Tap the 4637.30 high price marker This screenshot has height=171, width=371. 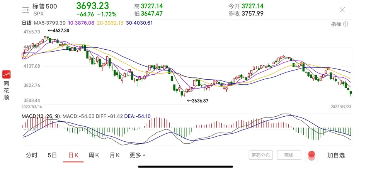pos(58,30)
